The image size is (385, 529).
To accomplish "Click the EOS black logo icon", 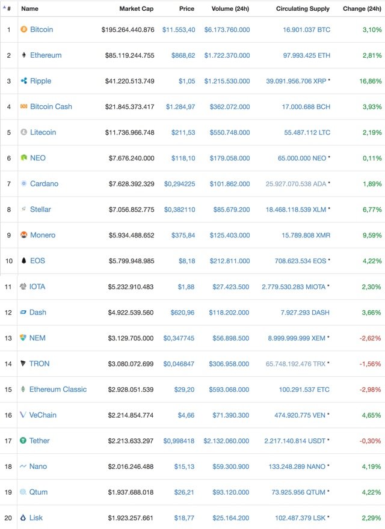I will (x=23, y=260).
